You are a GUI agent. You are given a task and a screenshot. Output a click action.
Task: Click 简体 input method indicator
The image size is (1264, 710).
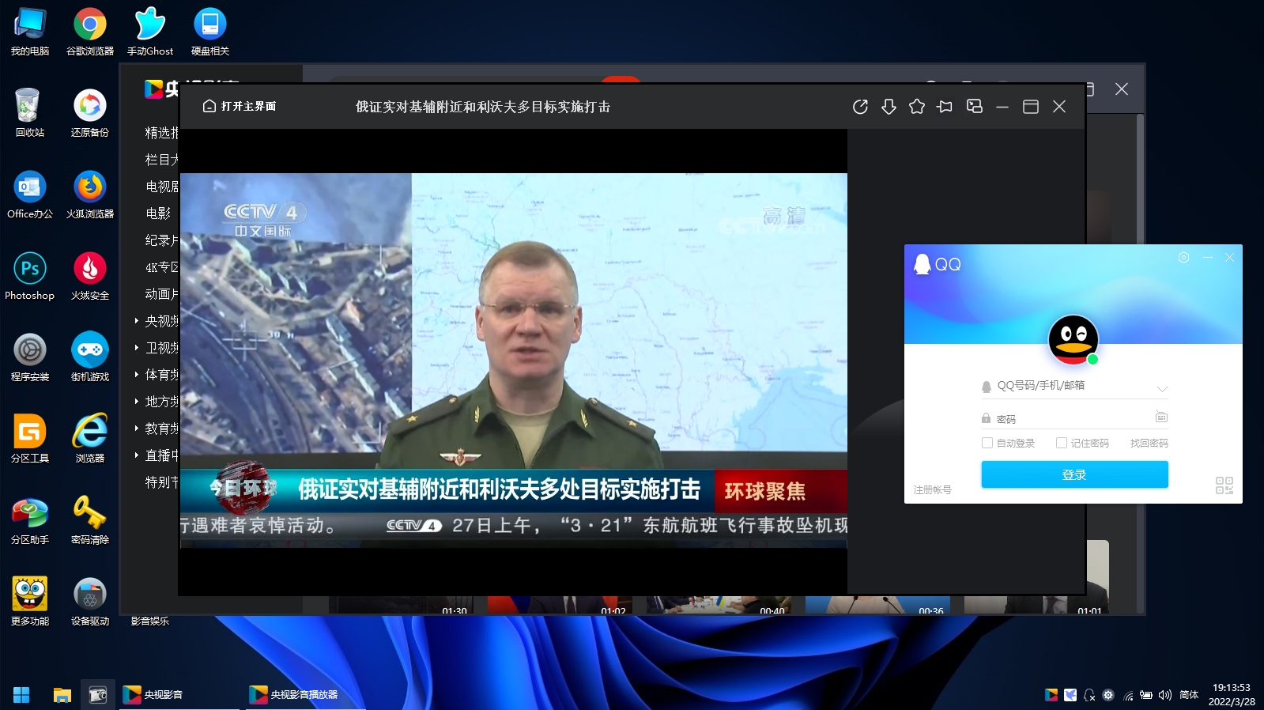(1189, 695)
